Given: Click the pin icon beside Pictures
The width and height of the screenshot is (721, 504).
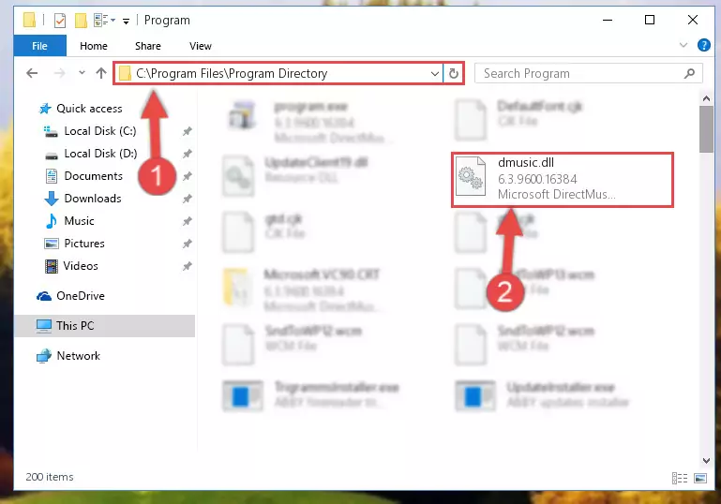Looking at the screenshot, I should [x=188, y=244].
